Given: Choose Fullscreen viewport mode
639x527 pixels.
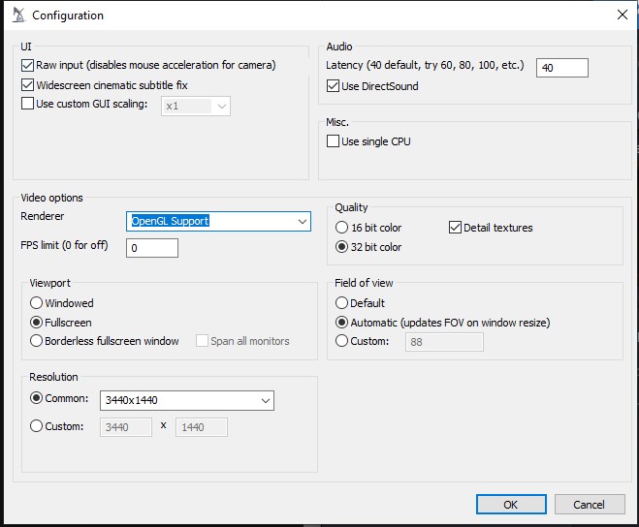Looking at the screenshot, I should click(x=36, y=323).
